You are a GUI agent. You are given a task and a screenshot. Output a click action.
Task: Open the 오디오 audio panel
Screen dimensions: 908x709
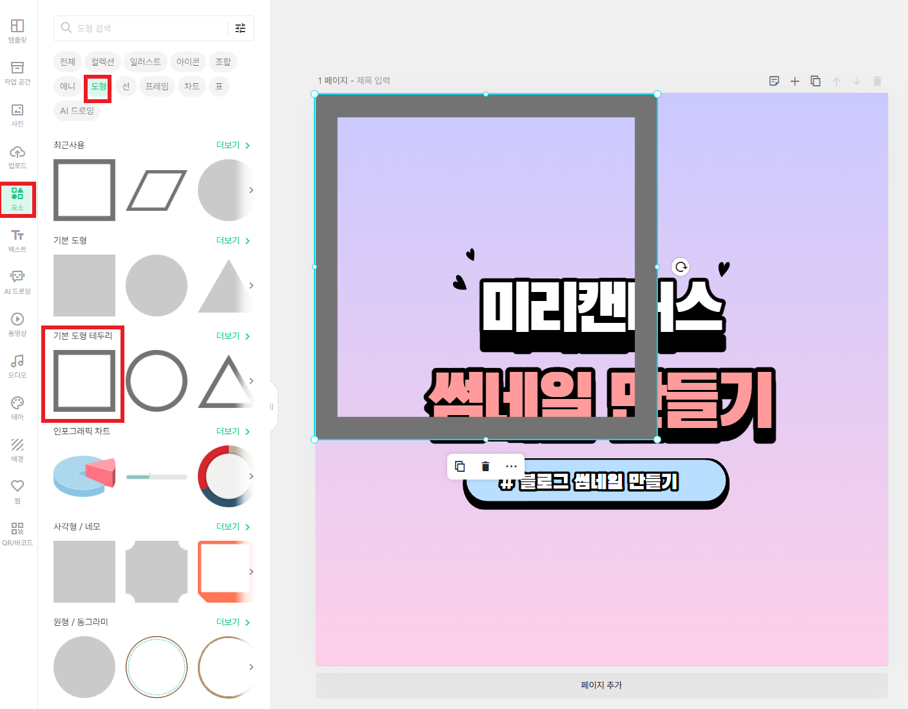point(17,366)
